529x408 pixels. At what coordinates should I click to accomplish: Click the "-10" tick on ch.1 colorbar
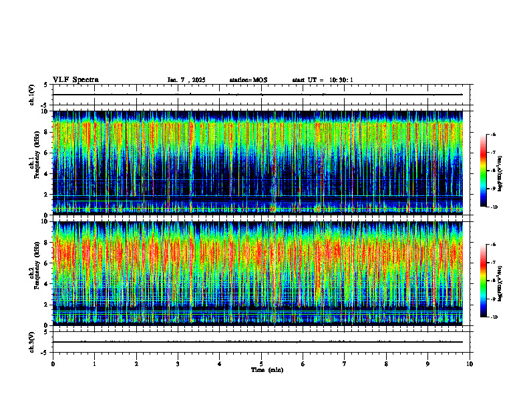(494, 207)
